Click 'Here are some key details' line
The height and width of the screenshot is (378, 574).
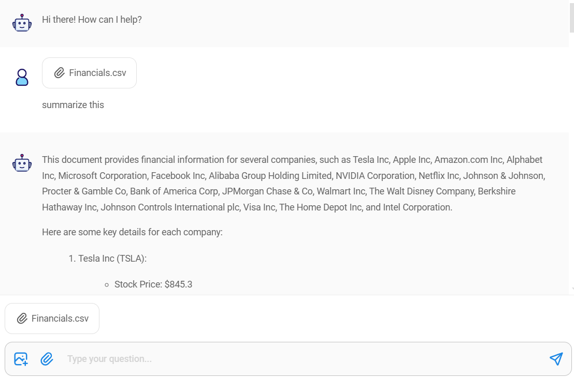coord(132,232)
